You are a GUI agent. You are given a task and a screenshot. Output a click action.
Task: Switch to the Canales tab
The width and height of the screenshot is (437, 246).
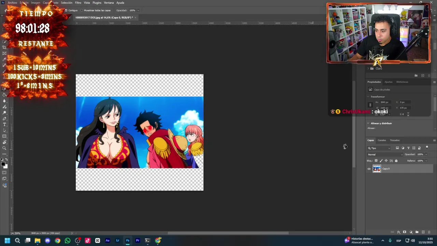tap(382, 140)
